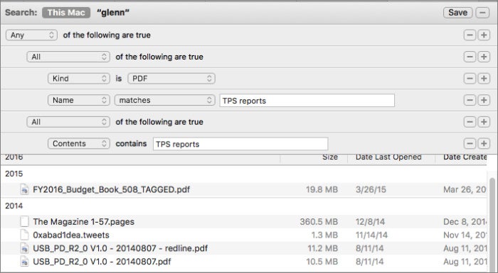Click the "glenn" search location label
The height and width of the screenshot is (273, 498).
113,13
